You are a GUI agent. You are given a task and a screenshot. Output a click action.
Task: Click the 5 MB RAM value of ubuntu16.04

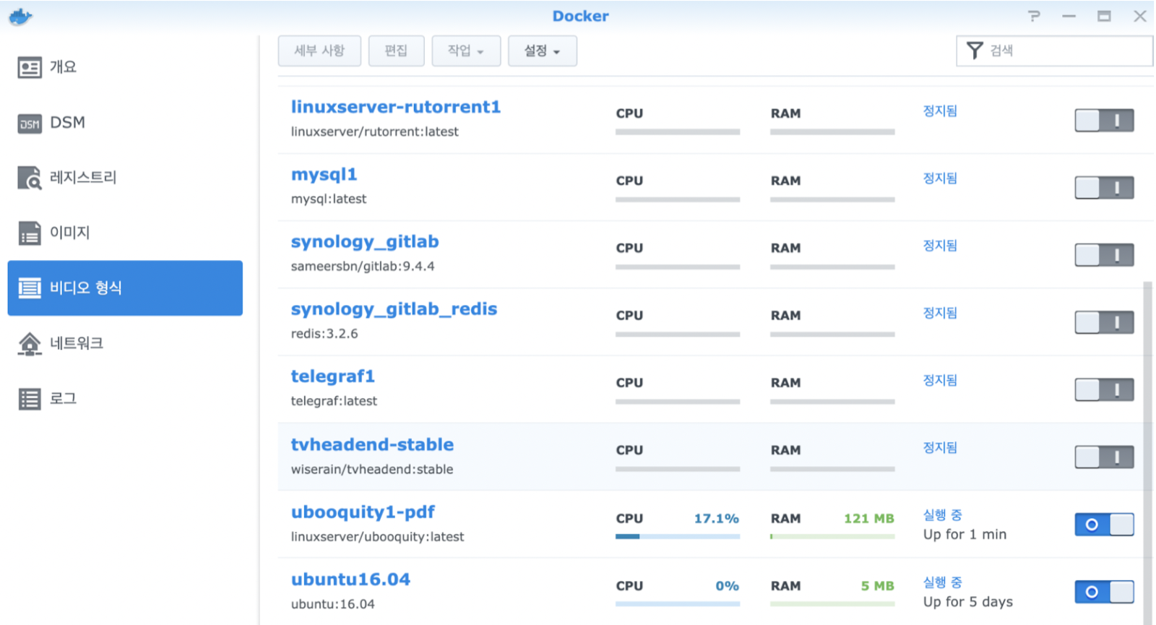coord(878,586)
